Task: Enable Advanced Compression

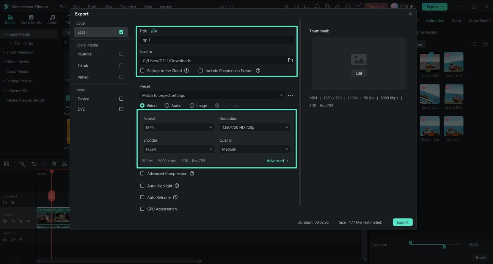Action: coord(142,173)
